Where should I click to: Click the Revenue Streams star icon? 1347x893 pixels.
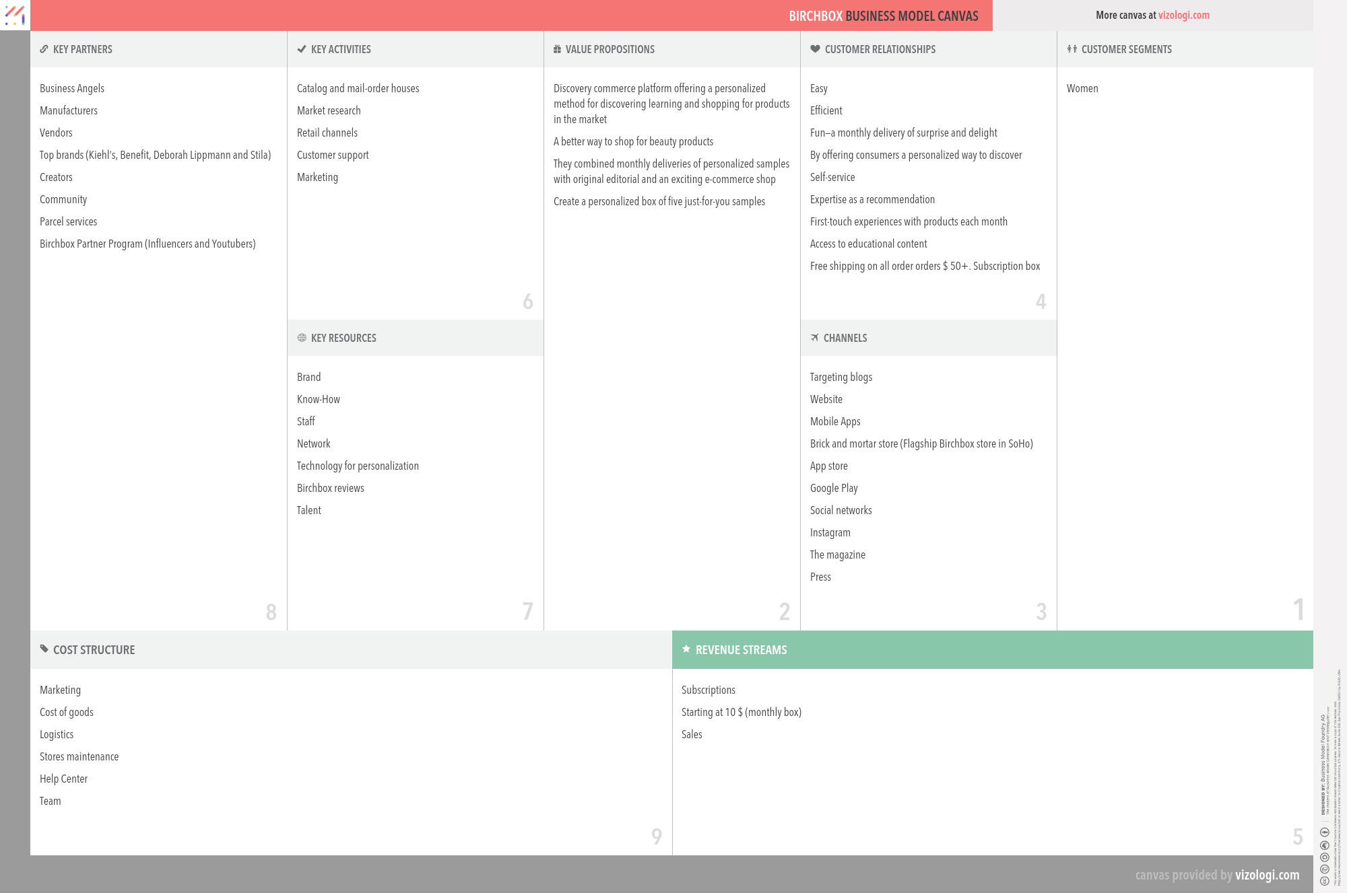686,649
